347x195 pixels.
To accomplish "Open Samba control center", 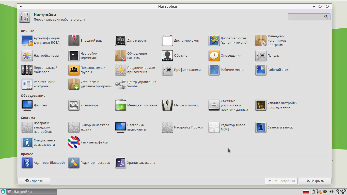I will [x=121, y=84].
